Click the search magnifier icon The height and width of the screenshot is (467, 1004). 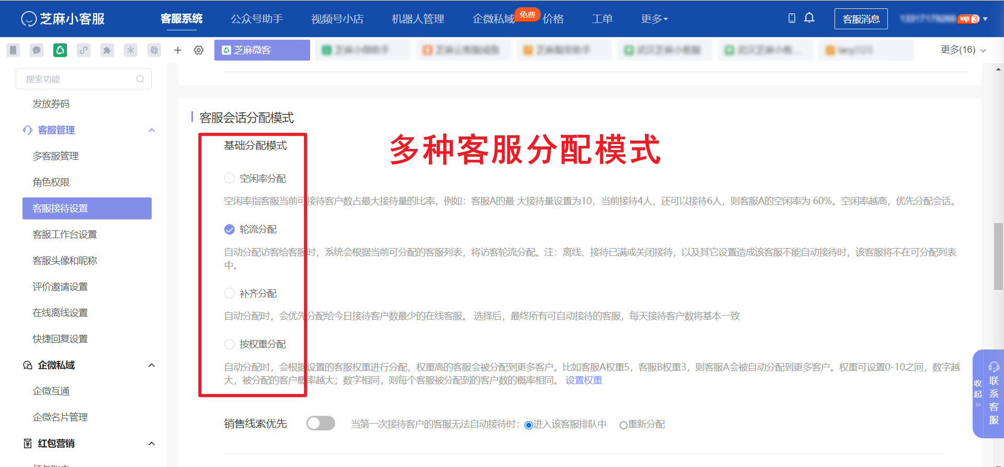[x=140, y=79]
